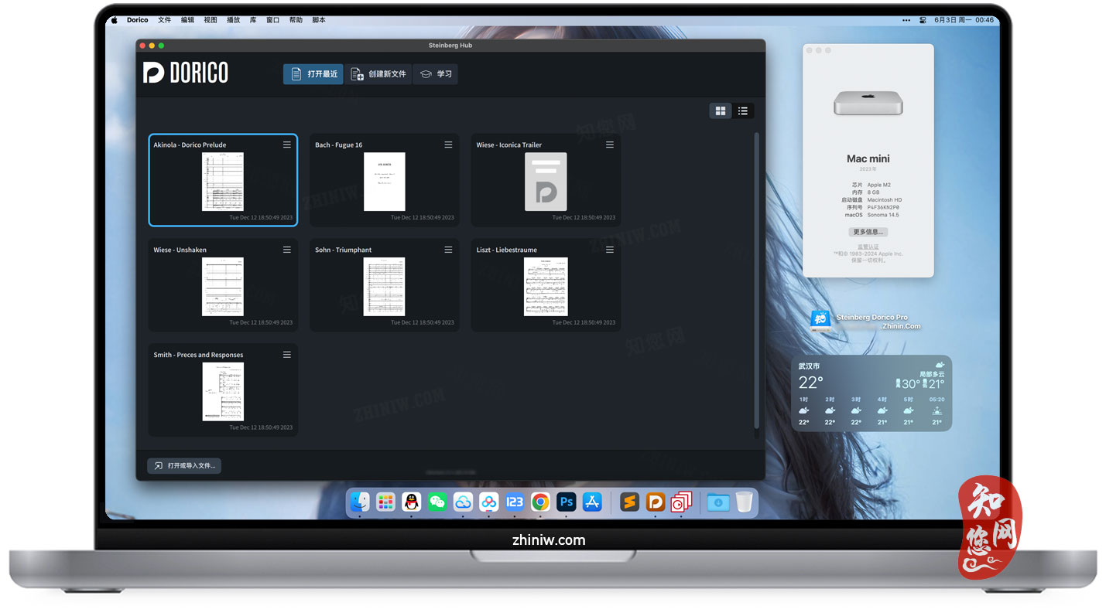The width and height of the screenshot is (1106, 616).
Task: Open menu for Wiese - Iconica Trailer card
Action: click(610, 145)
